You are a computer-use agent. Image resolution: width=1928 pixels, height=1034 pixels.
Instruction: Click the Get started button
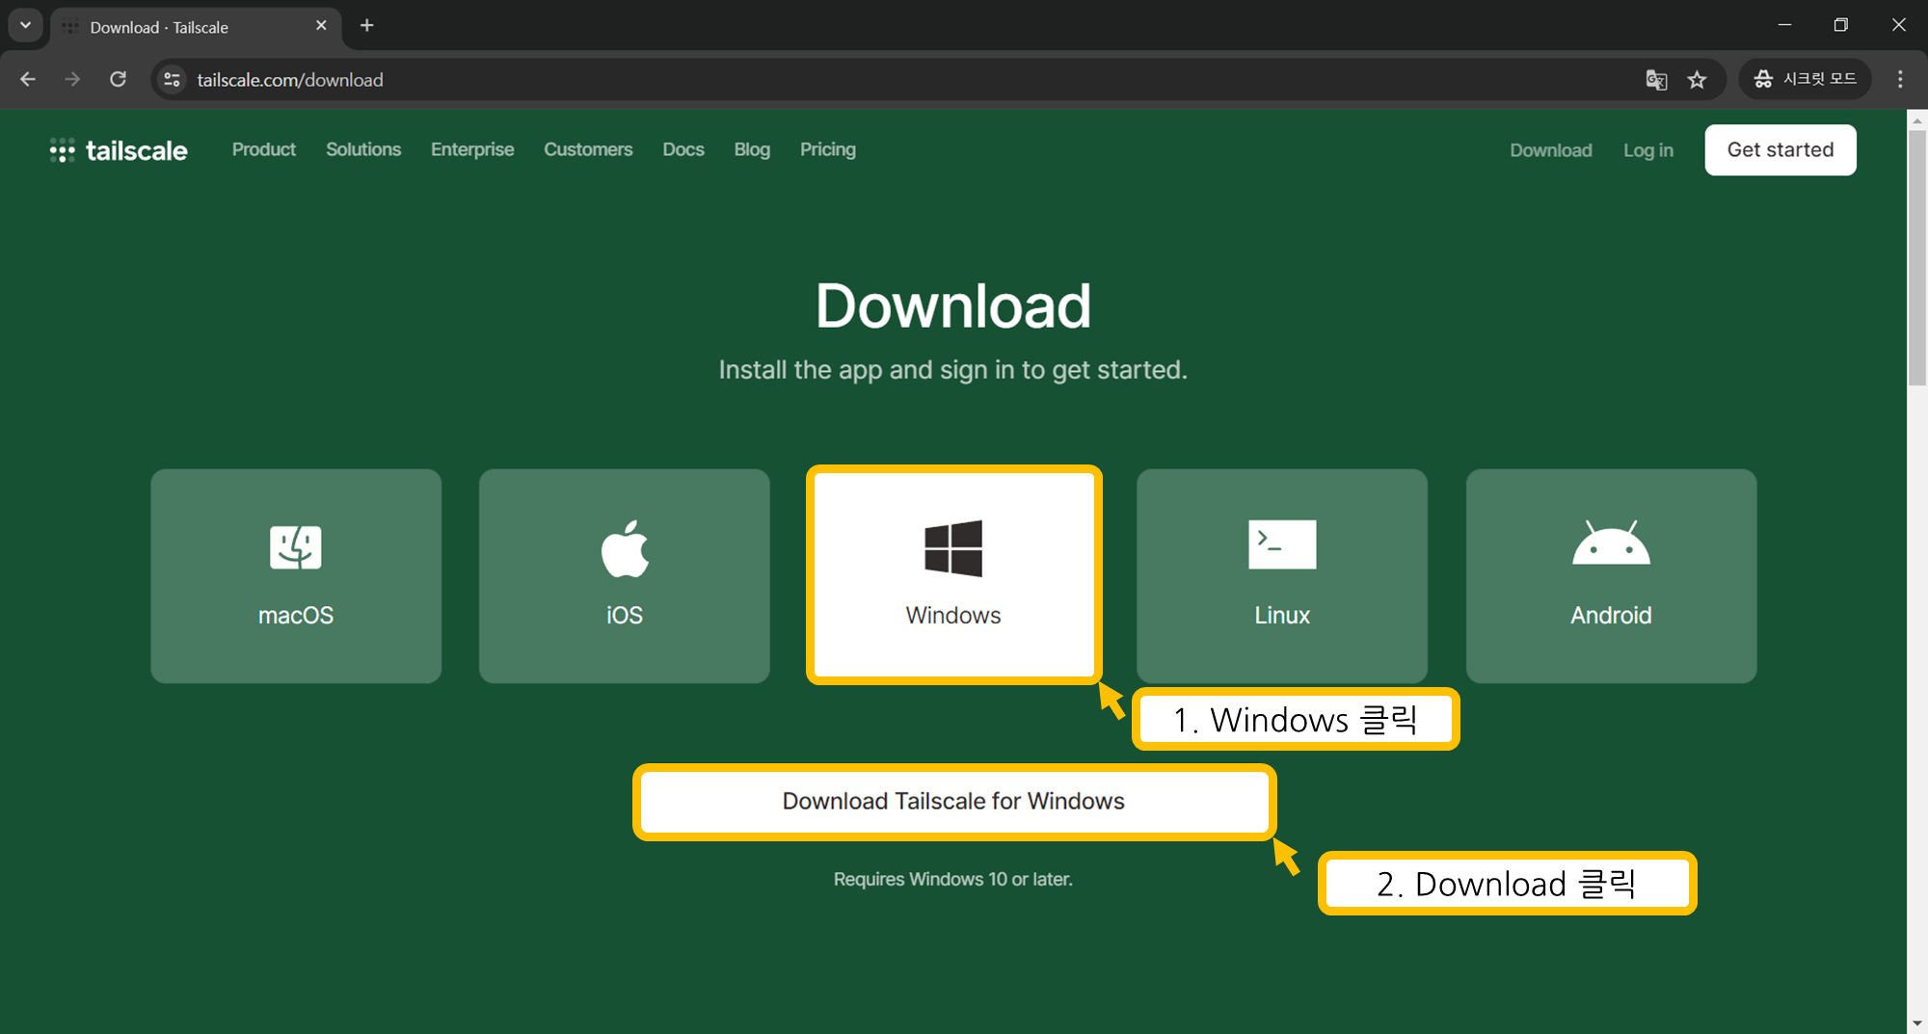1781,149
